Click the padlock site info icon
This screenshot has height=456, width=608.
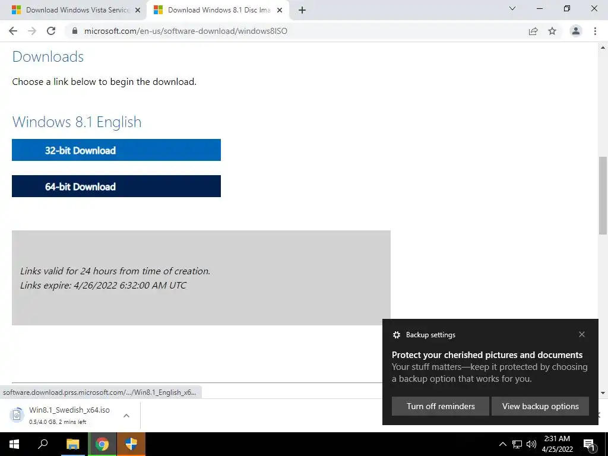click(75, 31)
